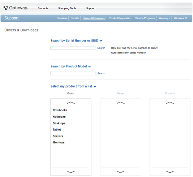Open the Shopping Tools menu
This screenshot has height=177, width=193.
click(x=67, y=8)
